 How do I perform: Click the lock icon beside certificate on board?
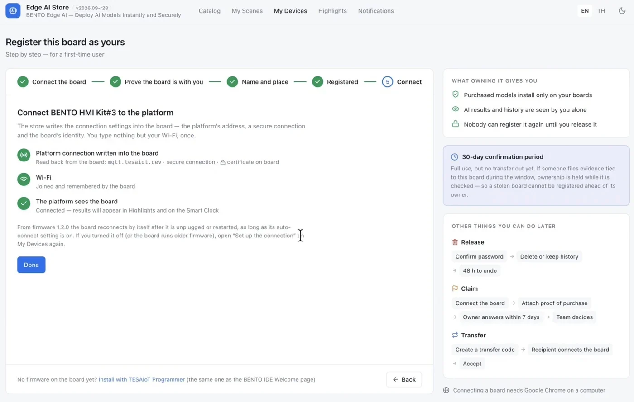[x=223, y=162]
